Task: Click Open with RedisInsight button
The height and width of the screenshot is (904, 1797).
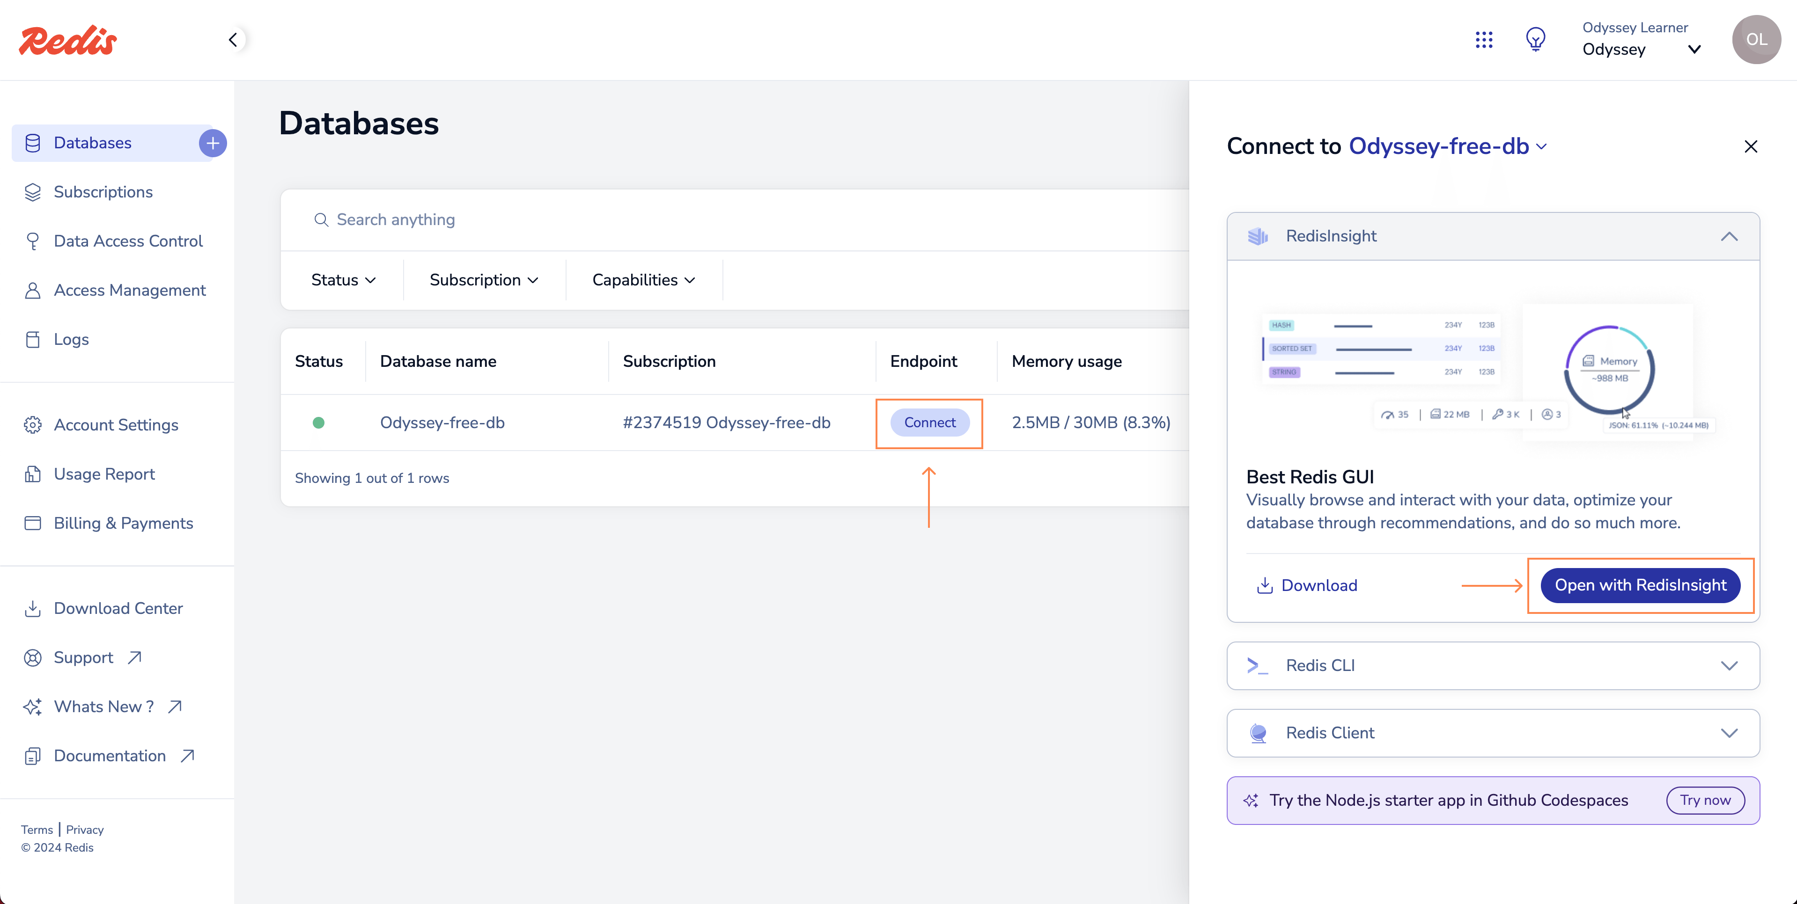Action: pos(1640,585)
